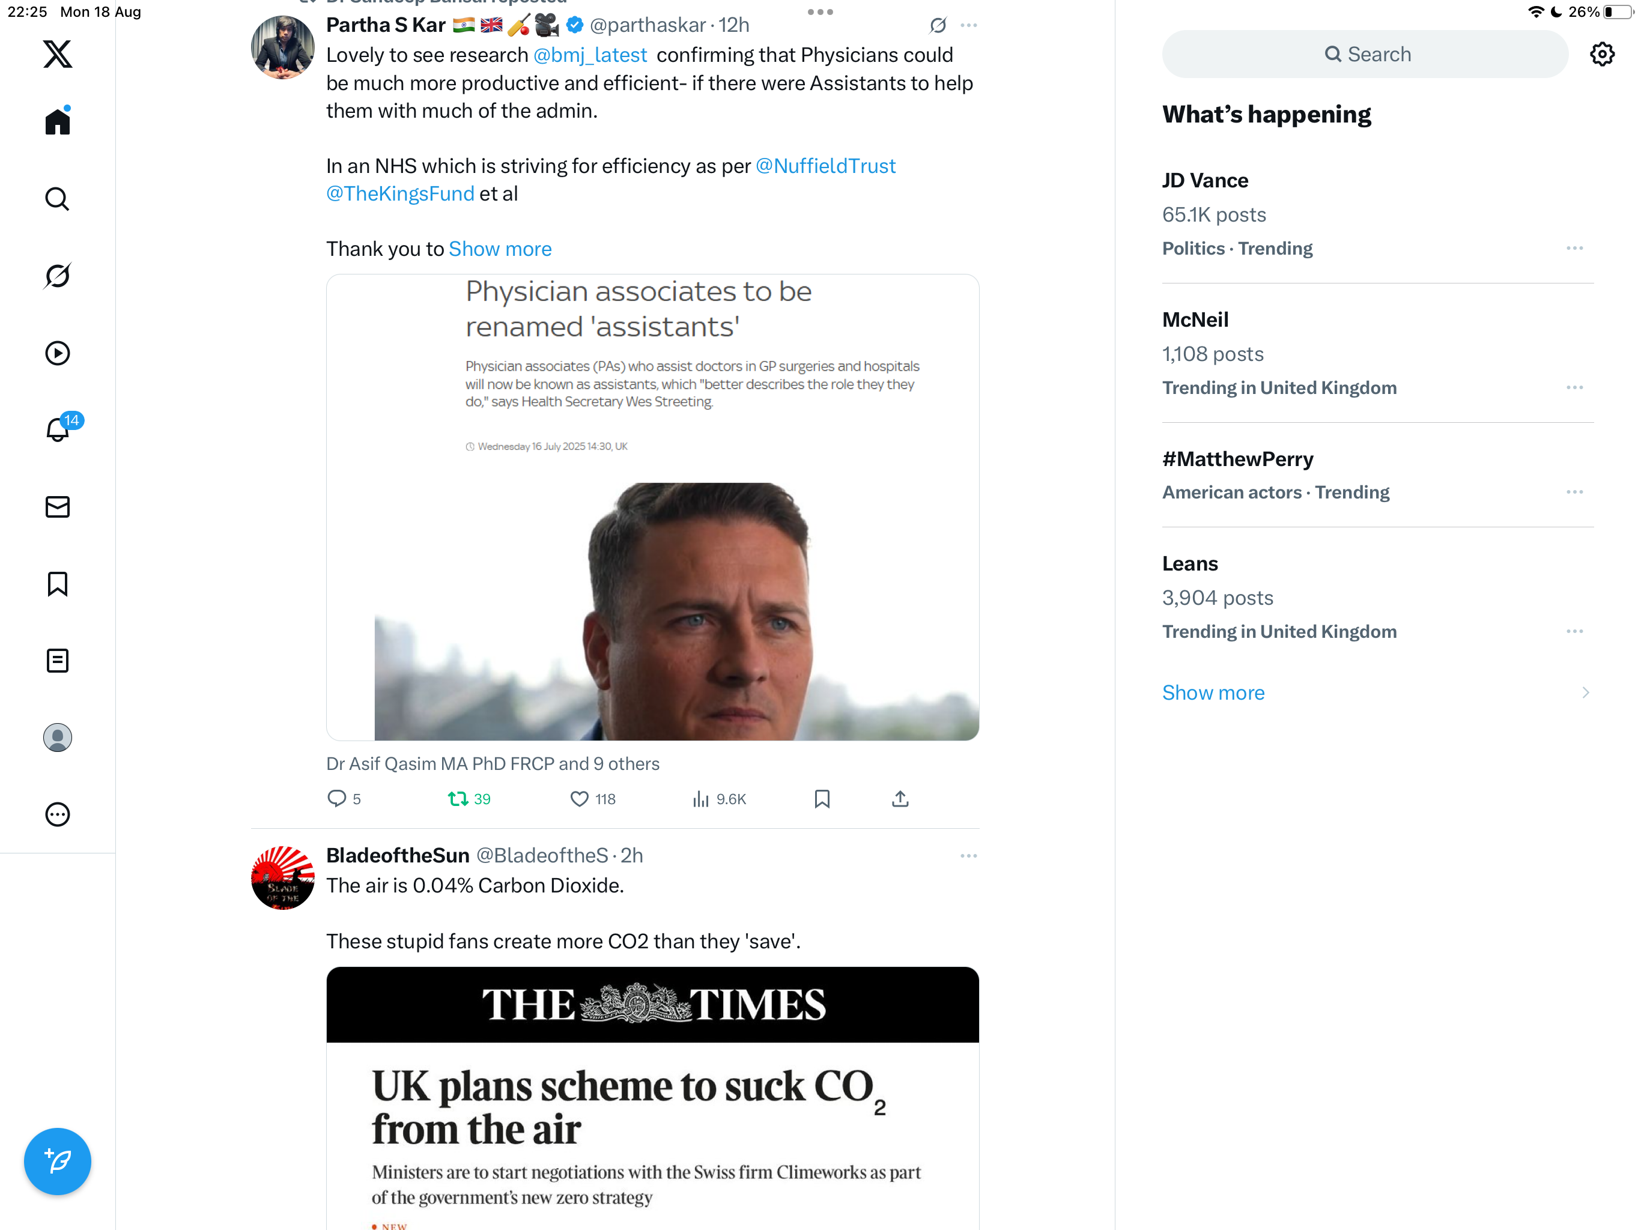Expand post text with Show more
Image resolution: width=1641 pixels, height=1230 pixels.
coord(500,249)
